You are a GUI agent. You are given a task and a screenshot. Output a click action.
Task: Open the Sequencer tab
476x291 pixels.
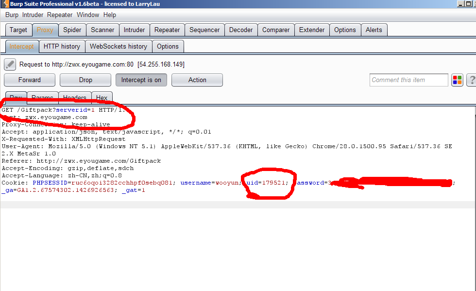(204, 30)
